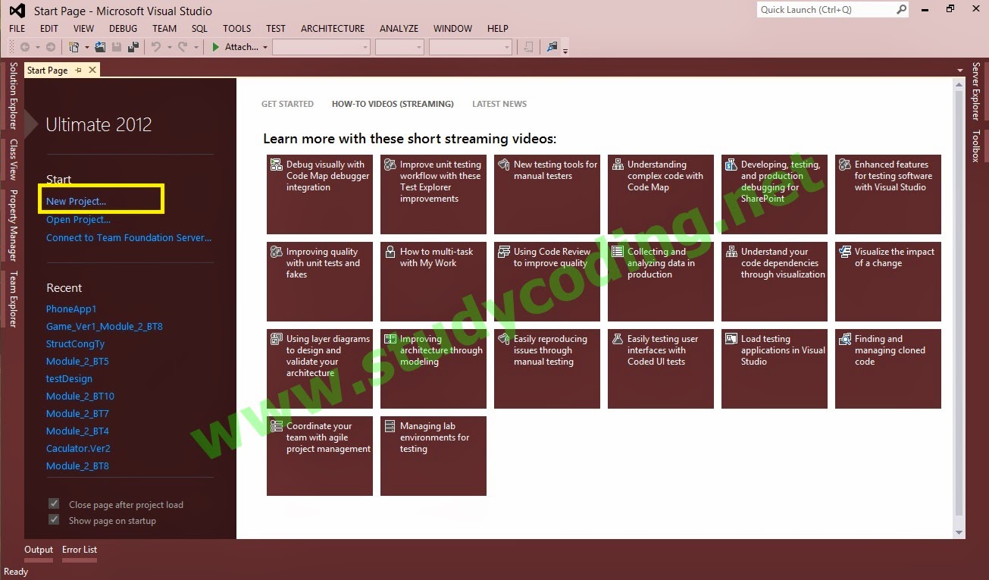Screen dimensions: 989x580
Task: Open Visualize the impact of a change
Action: (x=888, y=281)
